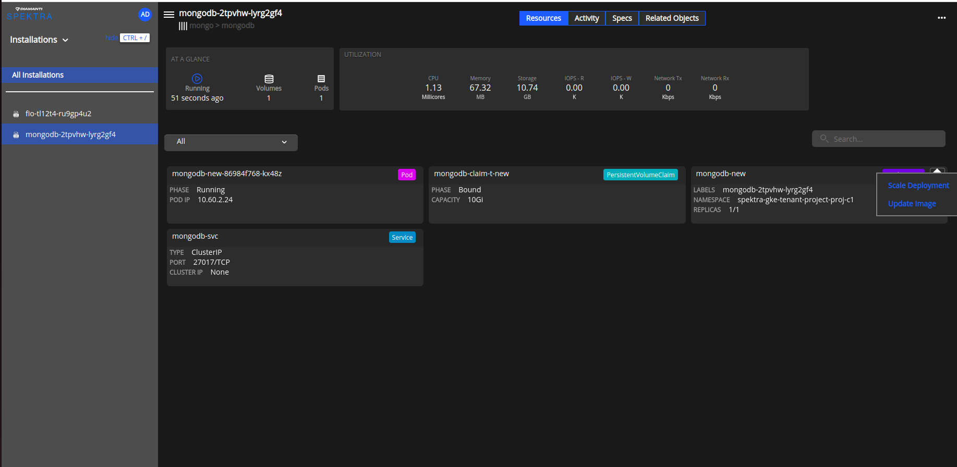The height and width of the screenshot is (467, 957).
Task: Open the Specs tab
Action: [x=622, y=18]
